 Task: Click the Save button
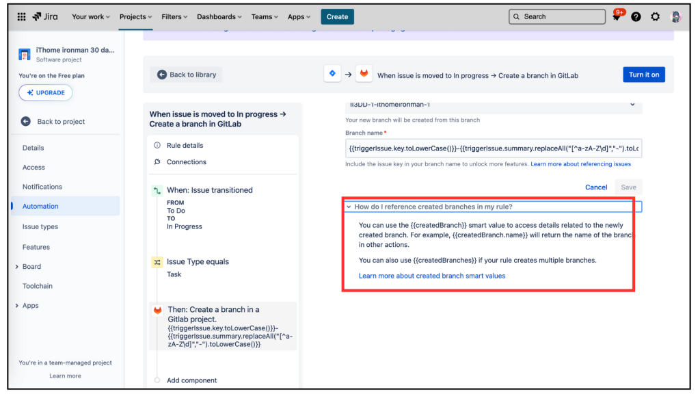coord(628,187)
